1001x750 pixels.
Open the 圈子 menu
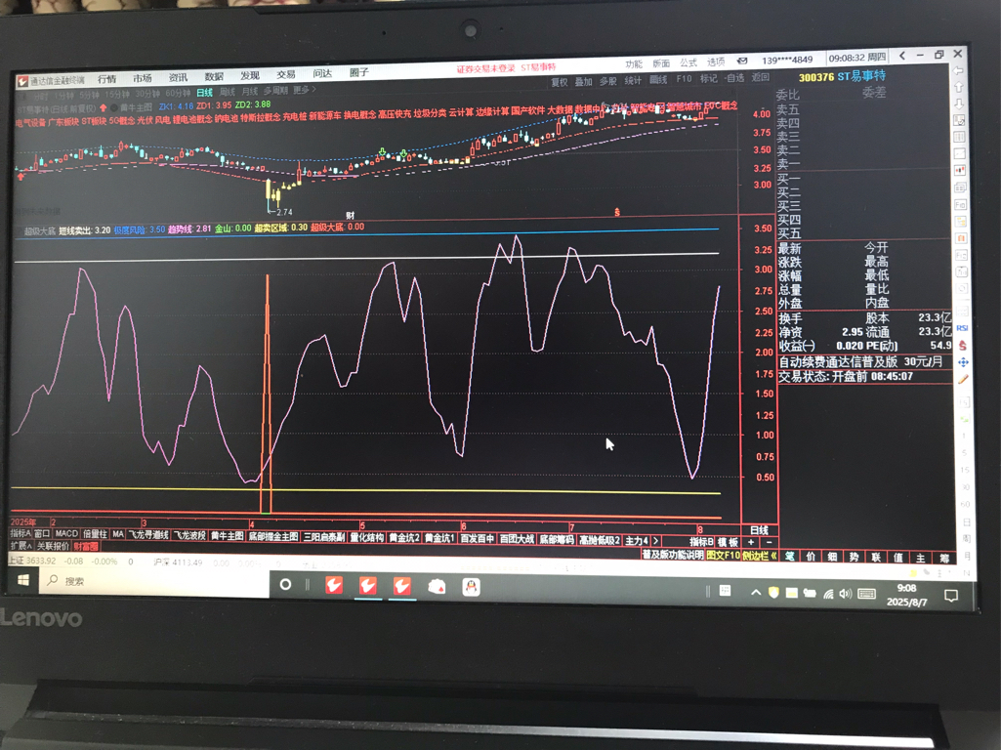coord(358,73)
